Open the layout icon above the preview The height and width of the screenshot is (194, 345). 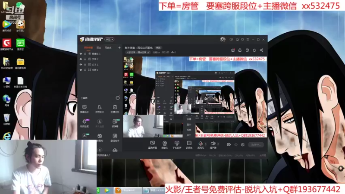tap(247, 50)
